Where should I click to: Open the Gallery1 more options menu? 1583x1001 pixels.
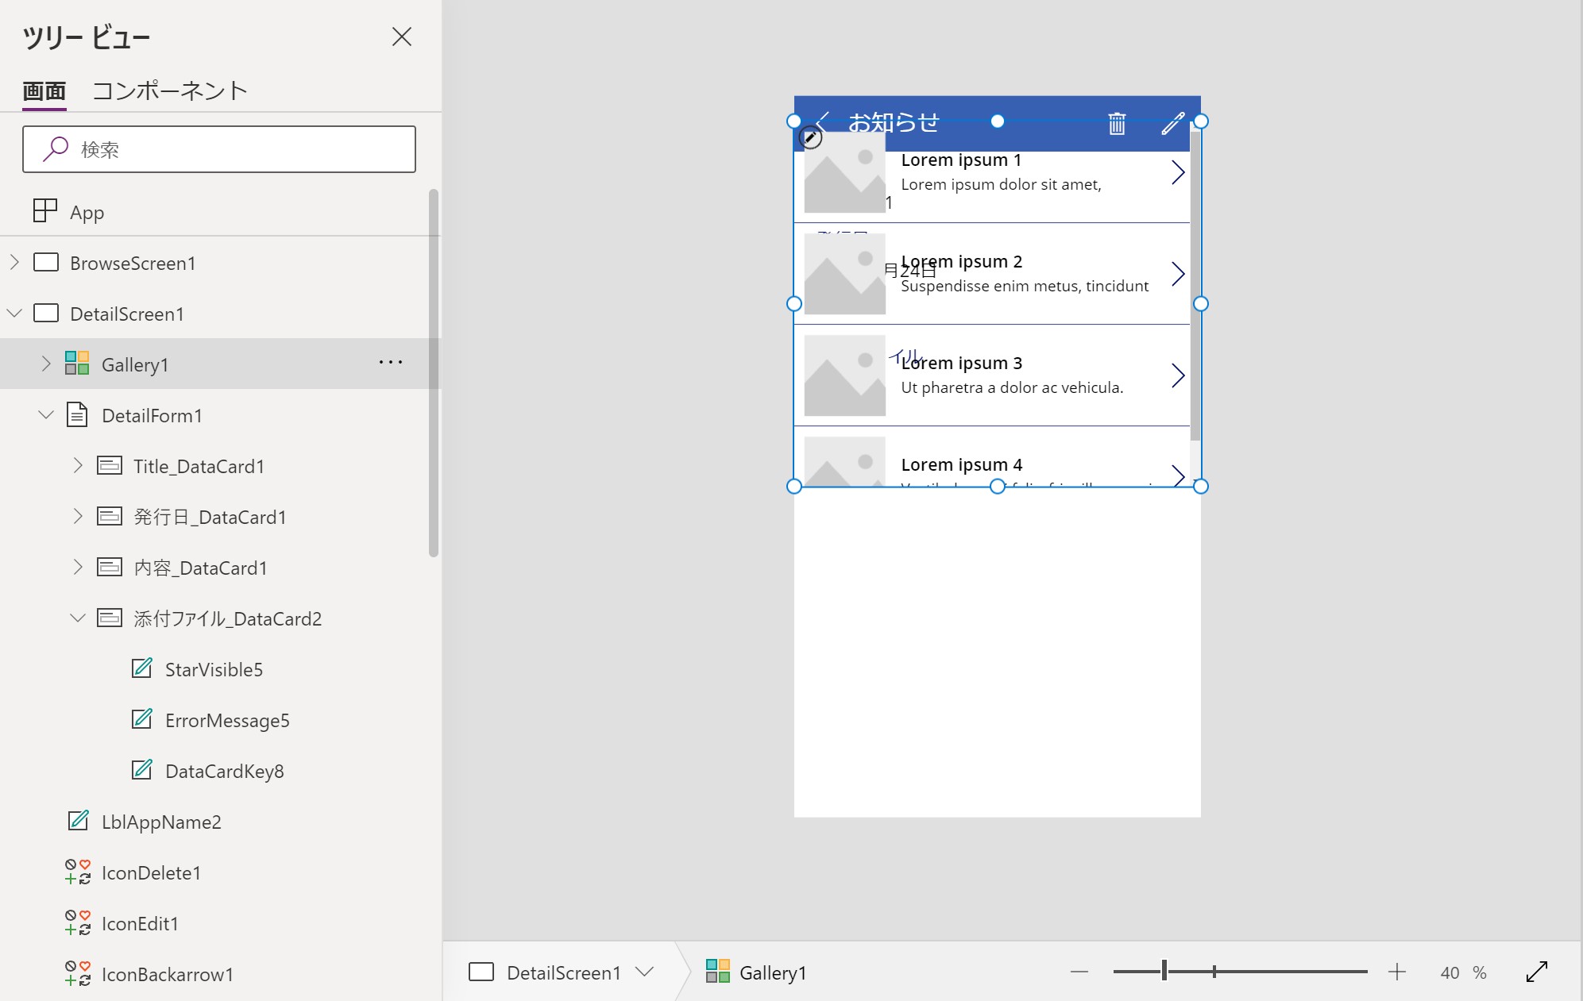pyautogui.click(x=391, y=362)
